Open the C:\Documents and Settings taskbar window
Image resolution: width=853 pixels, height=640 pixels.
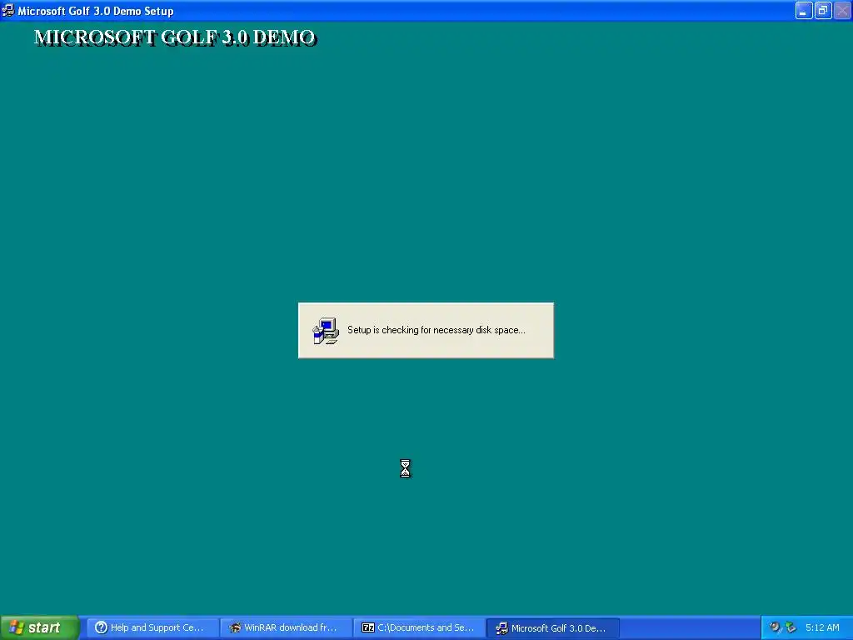point(420,627)
